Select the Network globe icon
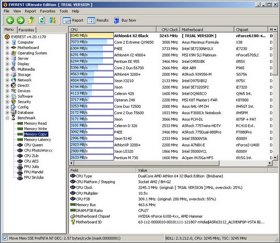The image size is (280, 243). pyautogui.click(x=13, y=80)
